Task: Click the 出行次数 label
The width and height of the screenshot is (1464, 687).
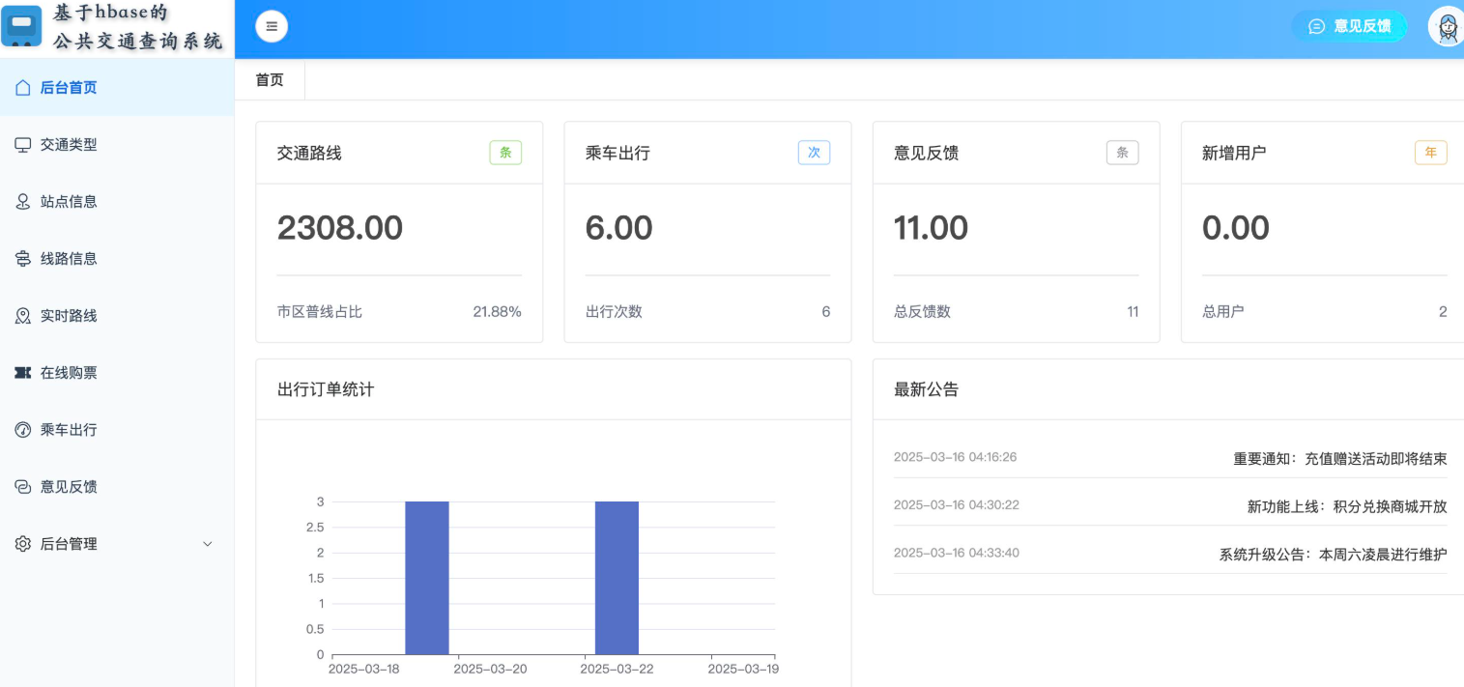Action: (614, 312)
